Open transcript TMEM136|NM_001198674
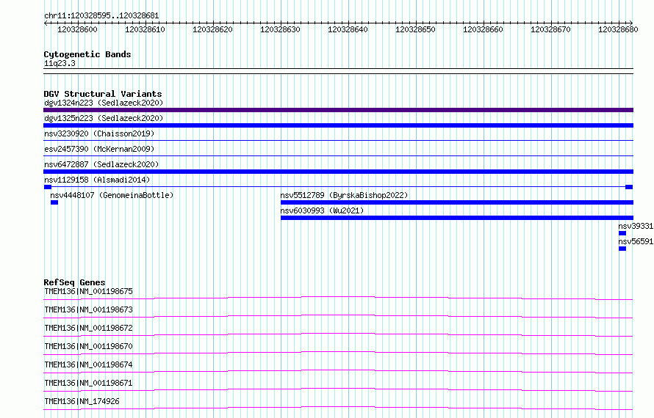 click(x=88, y=364)
